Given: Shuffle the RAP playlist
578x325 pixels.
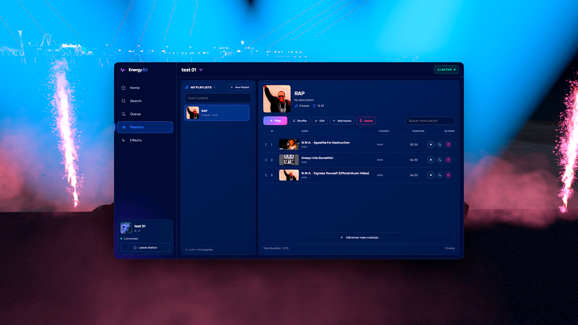Looking at the screenshot, I should (x=299, y=121).
